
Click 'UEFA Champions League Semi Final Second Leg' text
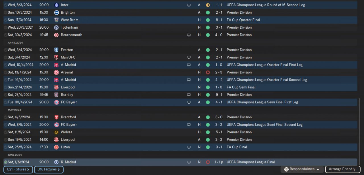(264, 125)
